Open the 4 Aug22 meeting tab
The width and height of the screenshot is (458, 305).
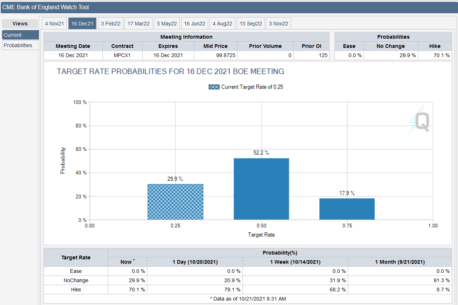(x=222, y=24)
